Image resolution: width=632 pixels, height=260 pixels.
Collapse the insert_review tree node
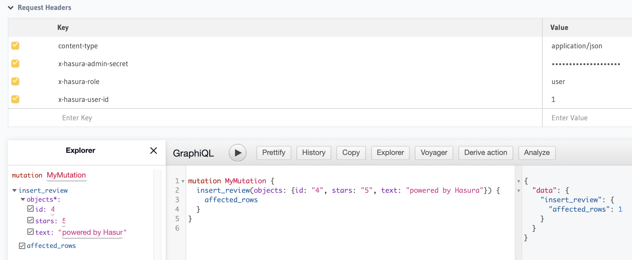tap(15, 190)
